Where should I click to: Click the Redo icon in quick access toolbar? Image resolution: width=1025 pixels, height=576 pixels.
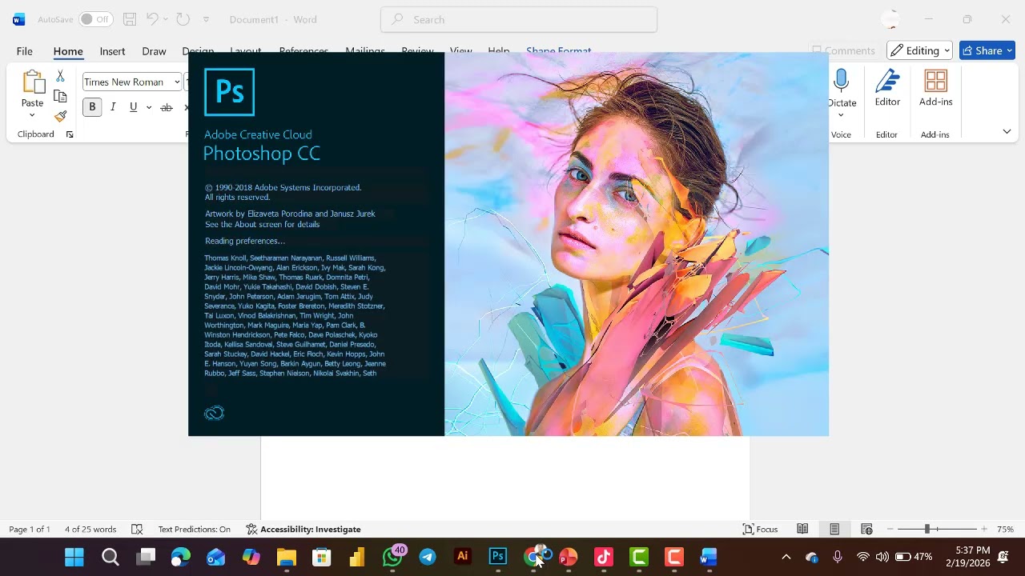[183, 19]
